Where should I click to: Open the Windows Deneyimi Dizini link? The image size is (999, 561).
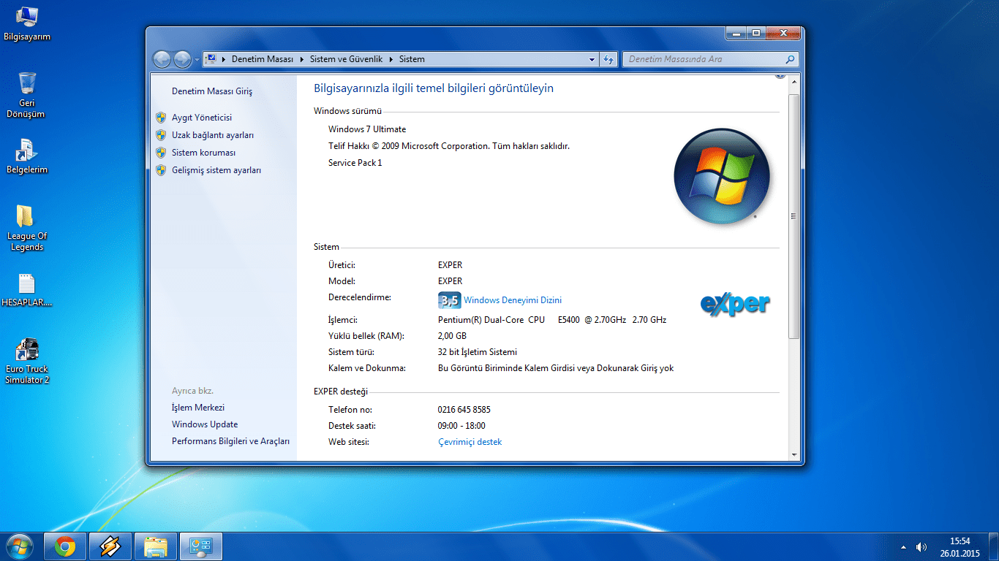513,300
